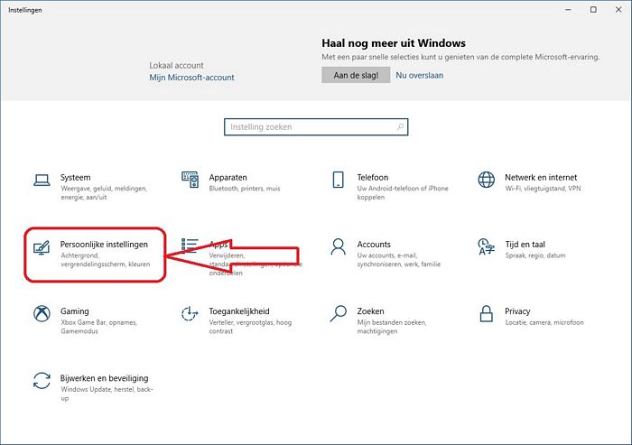
Task: Click the Persoonlijke instellingen paintbrush icon
Action: [42, 247]
